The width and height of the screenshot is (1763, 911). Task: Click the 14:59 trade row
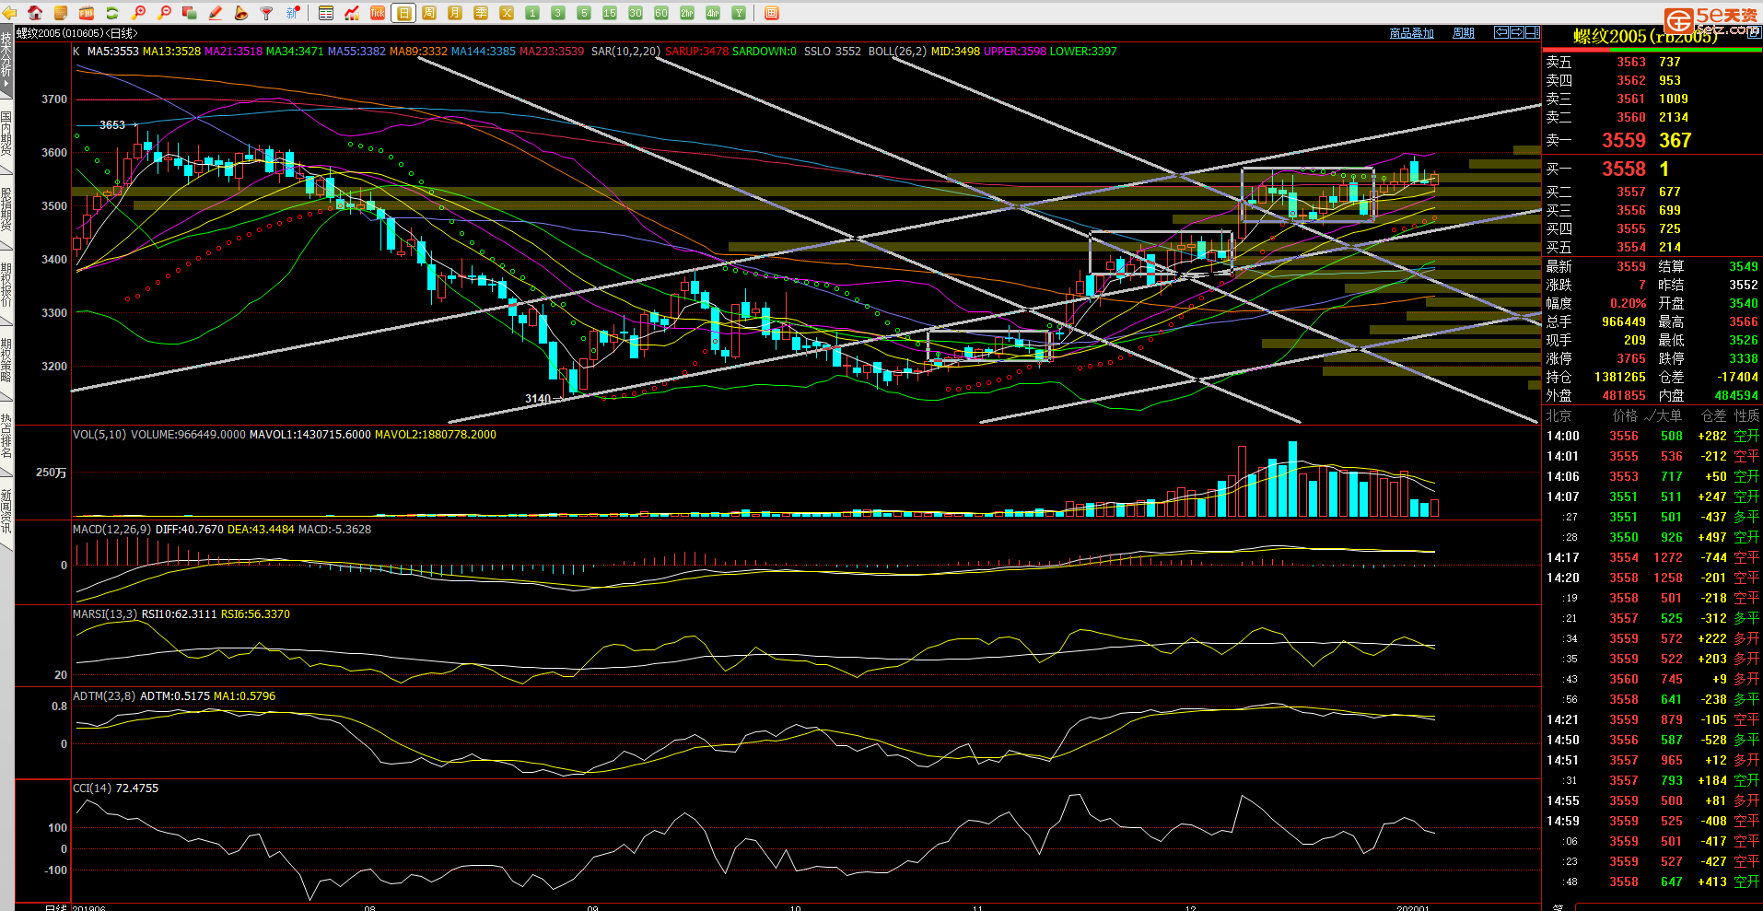[x=1652, y=821]
